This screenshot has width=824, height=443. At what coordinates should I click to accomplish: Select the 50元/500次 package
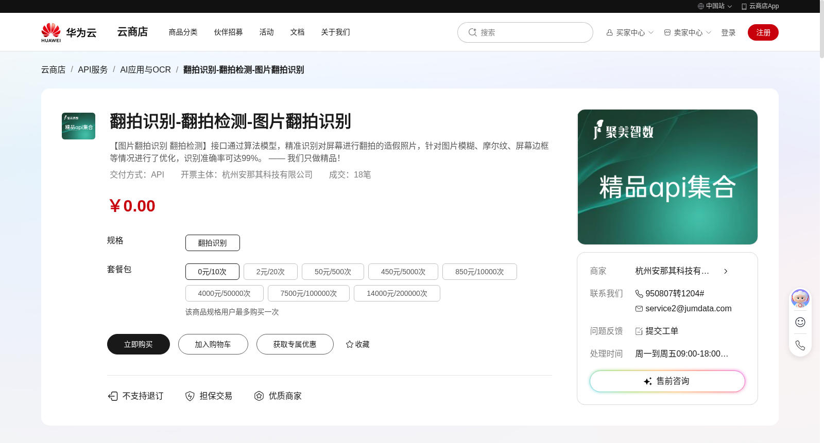pos(333,272)
